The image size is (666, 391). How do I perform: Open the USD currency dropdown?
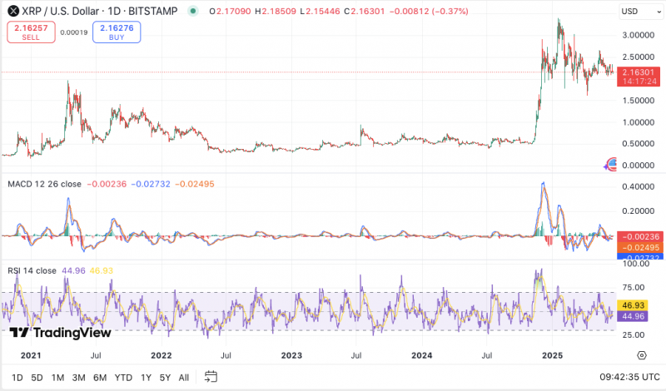640,12
